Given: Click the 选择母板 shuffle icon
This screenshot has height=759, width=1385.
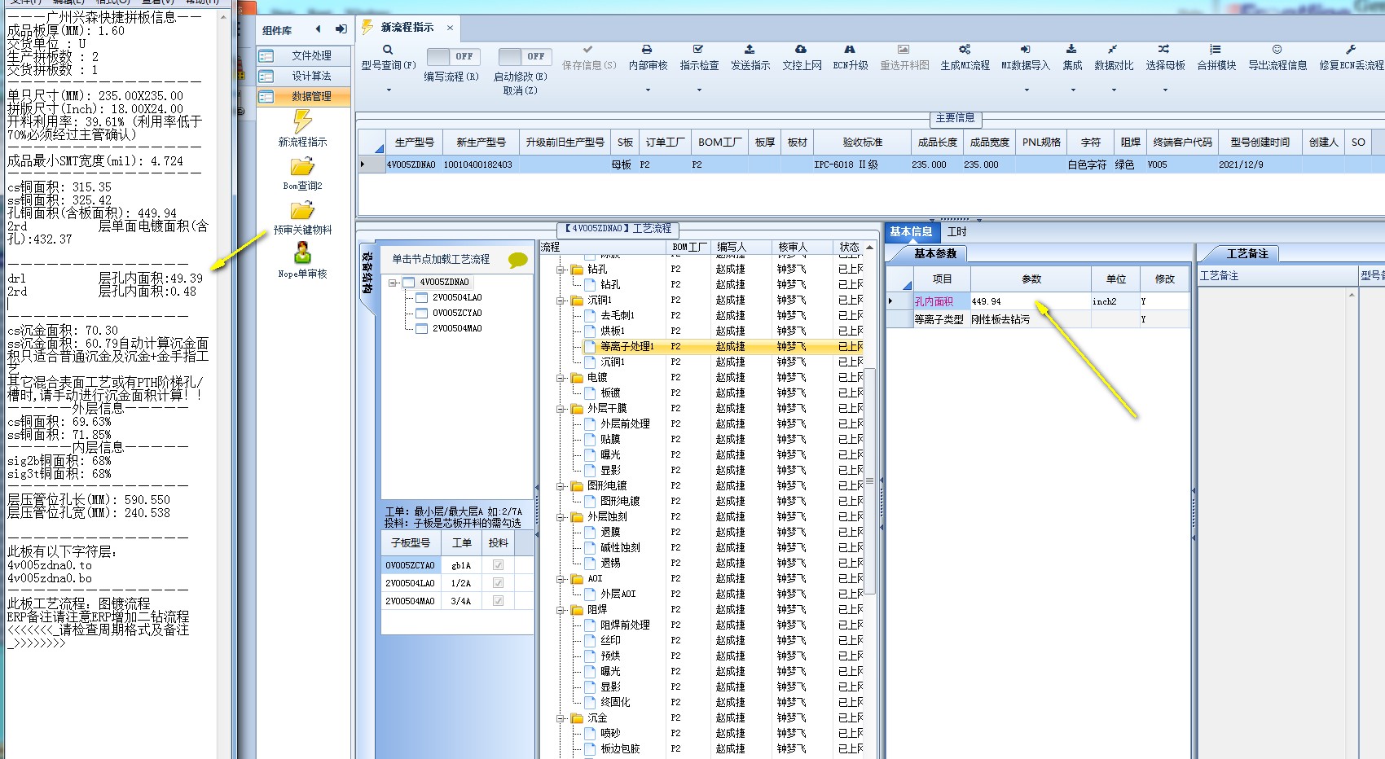Looking at the screenshot, I should tap(1164, 50).
